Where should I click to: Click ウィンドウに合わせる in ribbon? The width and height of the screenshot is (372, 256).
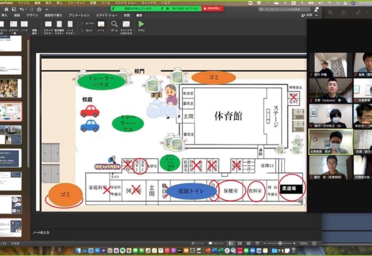pyautogui.click(x=126, y=28)
